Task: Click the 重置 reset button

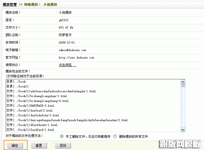Action: coord(39,145)
